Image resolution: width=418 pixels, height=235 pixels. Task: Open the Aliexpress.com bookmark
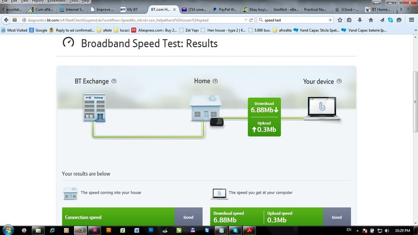pos(154,30)
